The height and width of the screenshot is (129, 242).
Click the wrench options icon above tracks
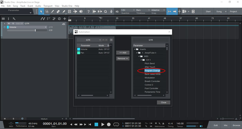pyautogui.click(x=14, y=19)
